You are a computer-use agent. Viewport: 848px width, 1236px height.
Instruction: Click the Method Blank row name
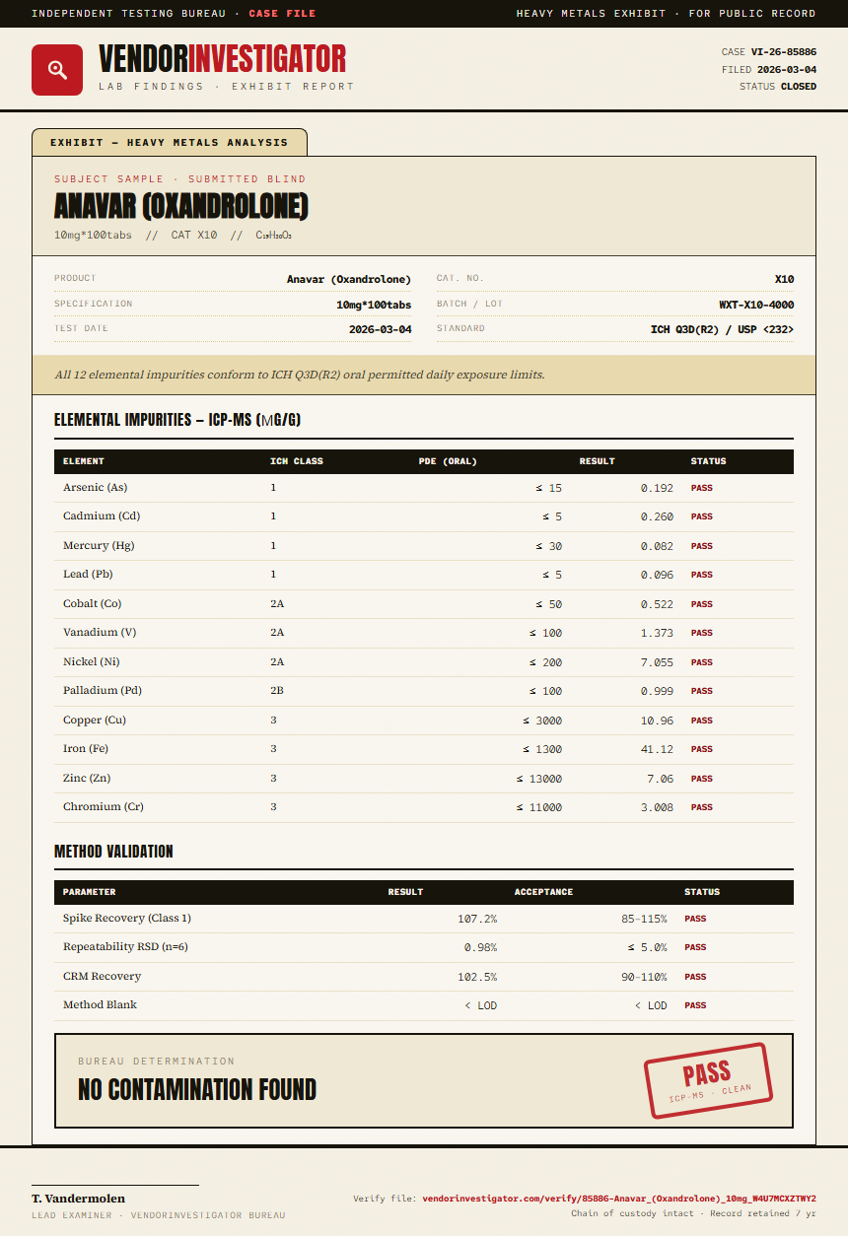[x=101, y=1005]
